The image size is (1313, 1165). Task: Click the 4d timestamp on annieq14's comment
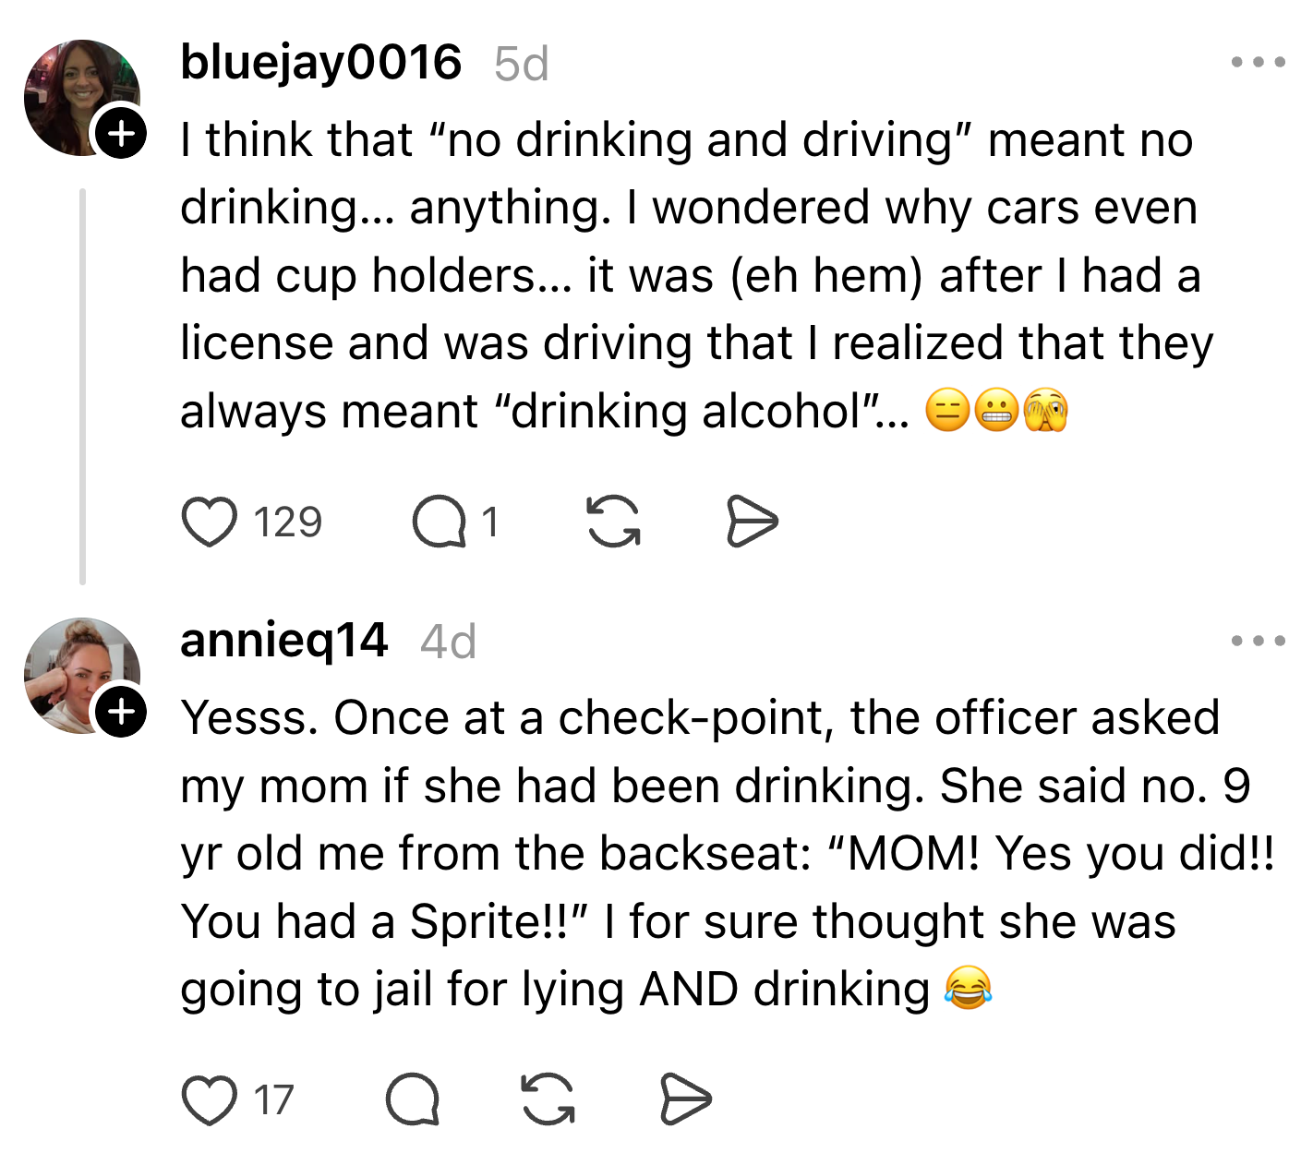(448, 643)
